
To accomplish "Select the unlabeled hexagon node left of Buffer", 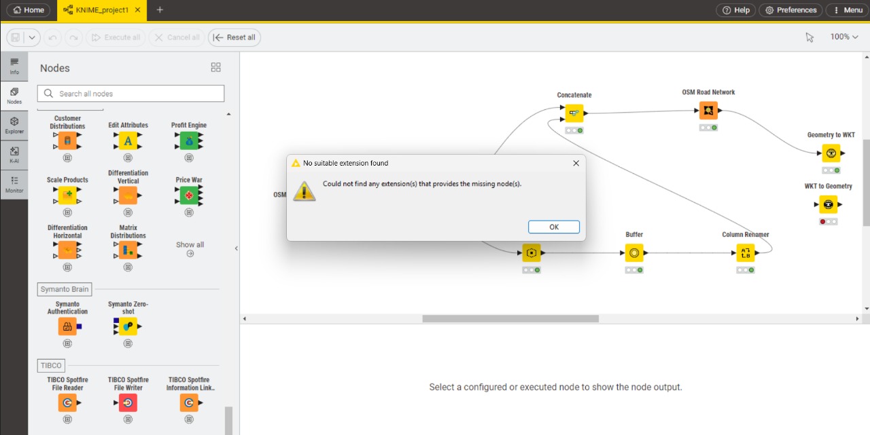I will point(532,253).
